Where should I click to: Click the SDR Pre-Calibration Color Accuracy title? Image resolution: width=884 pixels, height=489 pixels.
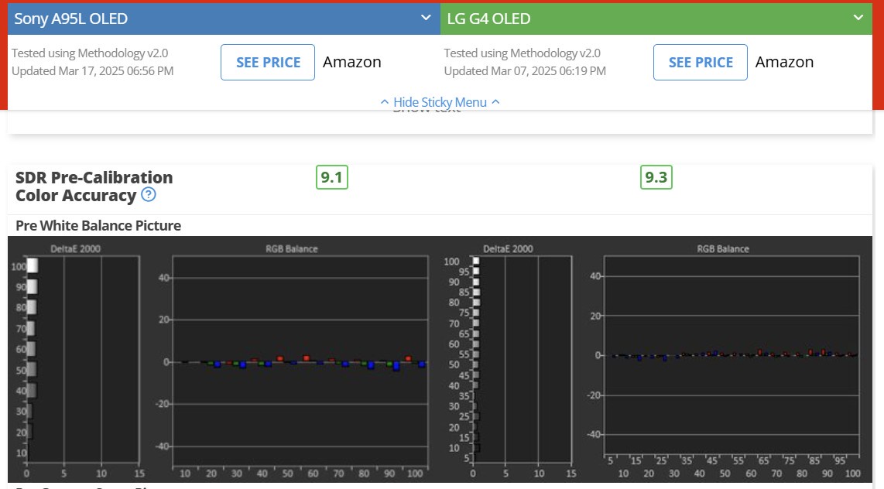click(x=94, y=186)
